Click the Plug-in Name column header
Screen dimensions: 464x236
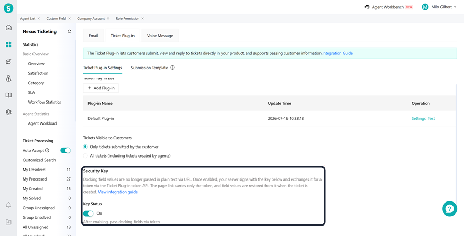(100, 103)
